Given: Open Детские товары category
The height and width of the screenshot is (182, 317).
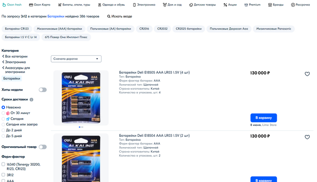Looking at the screenshot, I should click(x=202, y=5).
